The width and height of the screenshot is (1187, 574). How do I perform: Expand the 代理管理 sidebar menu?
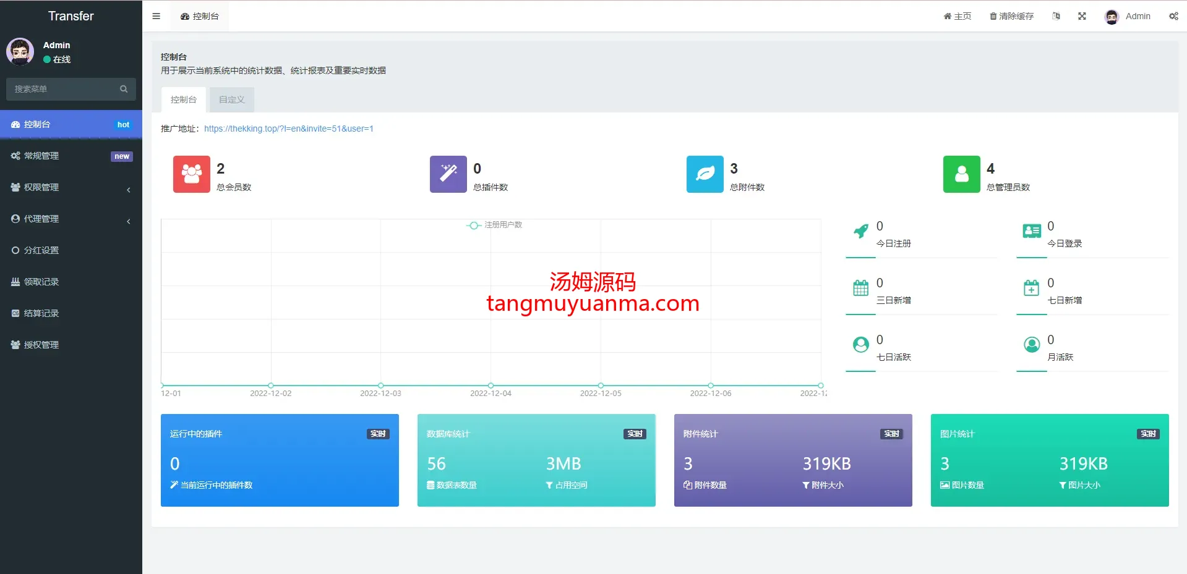pyautogui.click(x=71, y=219)
